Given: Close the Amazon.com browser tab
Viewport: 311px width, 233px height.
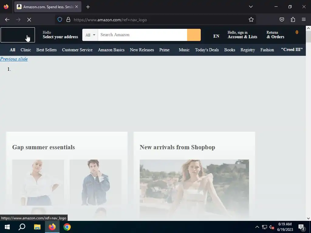Looking at the screenshot, I should pyautogui.click(x=77, y=7).
